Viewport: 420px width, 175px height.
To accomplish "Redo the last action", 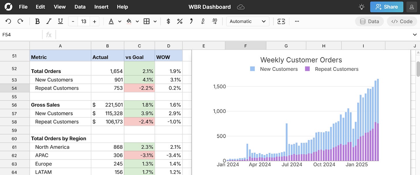I will pos(20,21).
